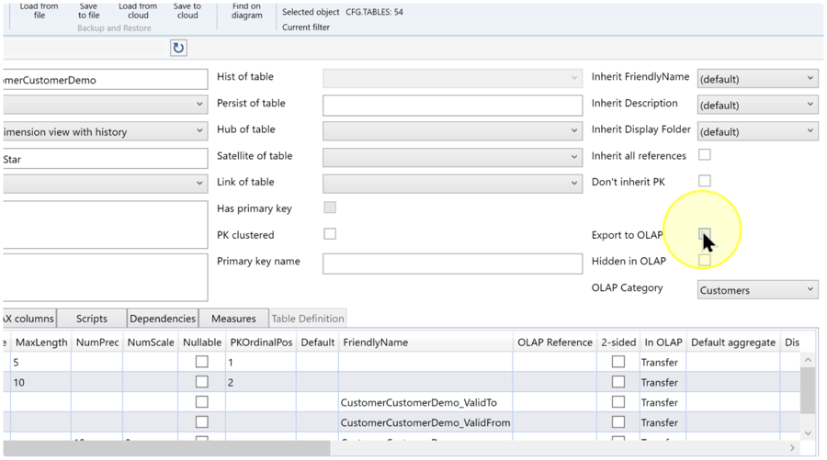
Task: Click Primary key name input field
Action: pos(452,264)
